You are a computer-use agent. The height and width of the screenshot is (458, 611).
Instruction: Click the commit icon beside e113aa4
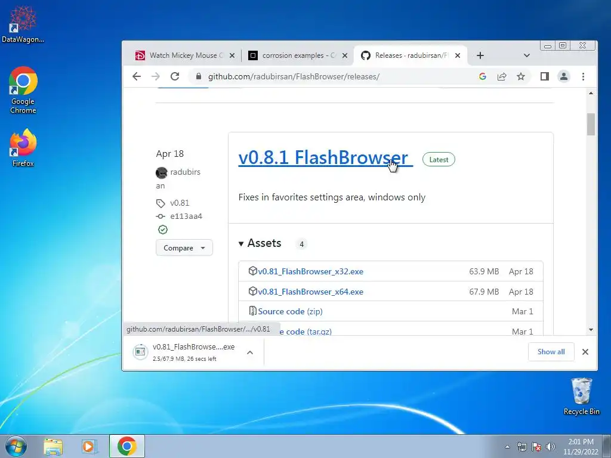pyautogui.click(x=161, y=216)
